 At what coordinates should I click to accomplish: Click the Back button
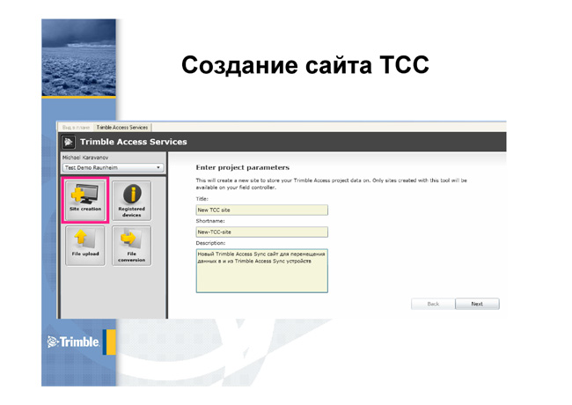tap(433, 304)
